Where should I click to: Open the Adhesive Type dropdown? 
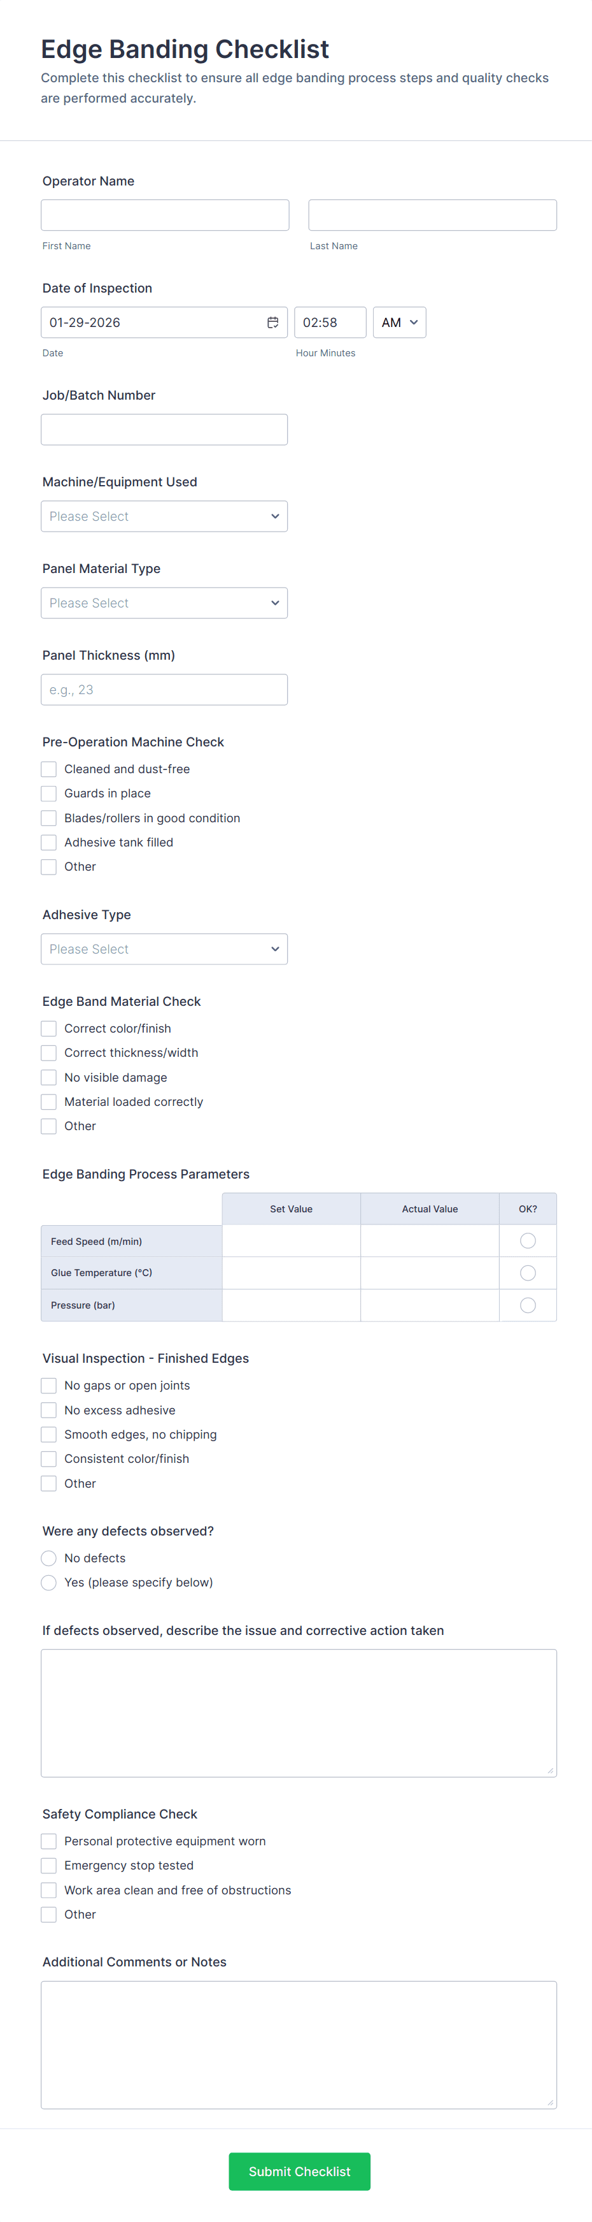pos(164,949)
